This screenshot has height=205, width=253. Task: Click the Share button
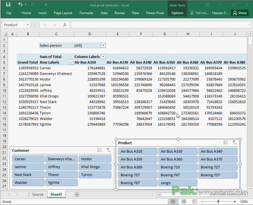pos(240,13)
